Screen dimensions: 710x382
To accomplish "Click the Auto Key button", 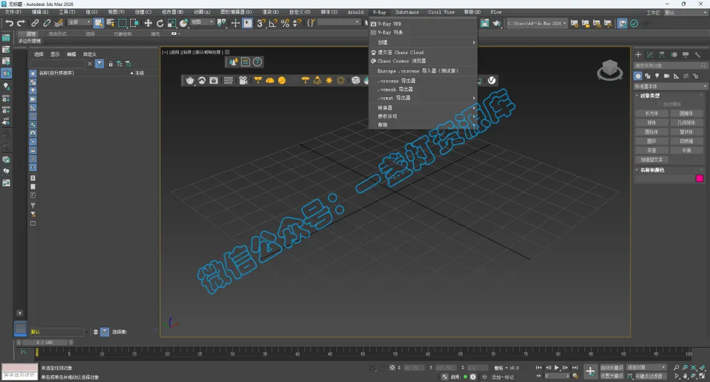I will coord(612,368).
